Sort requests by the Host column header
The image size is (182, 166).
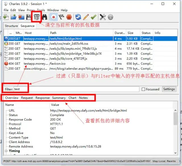(36, 33)
